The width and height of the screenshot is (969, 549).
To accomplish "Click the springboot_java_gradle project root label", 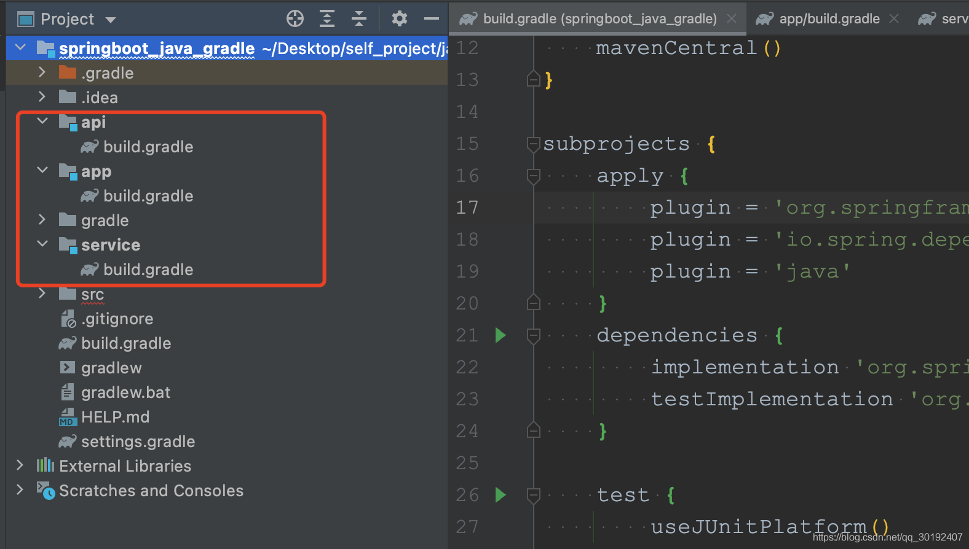I will (x=157, y=49).
